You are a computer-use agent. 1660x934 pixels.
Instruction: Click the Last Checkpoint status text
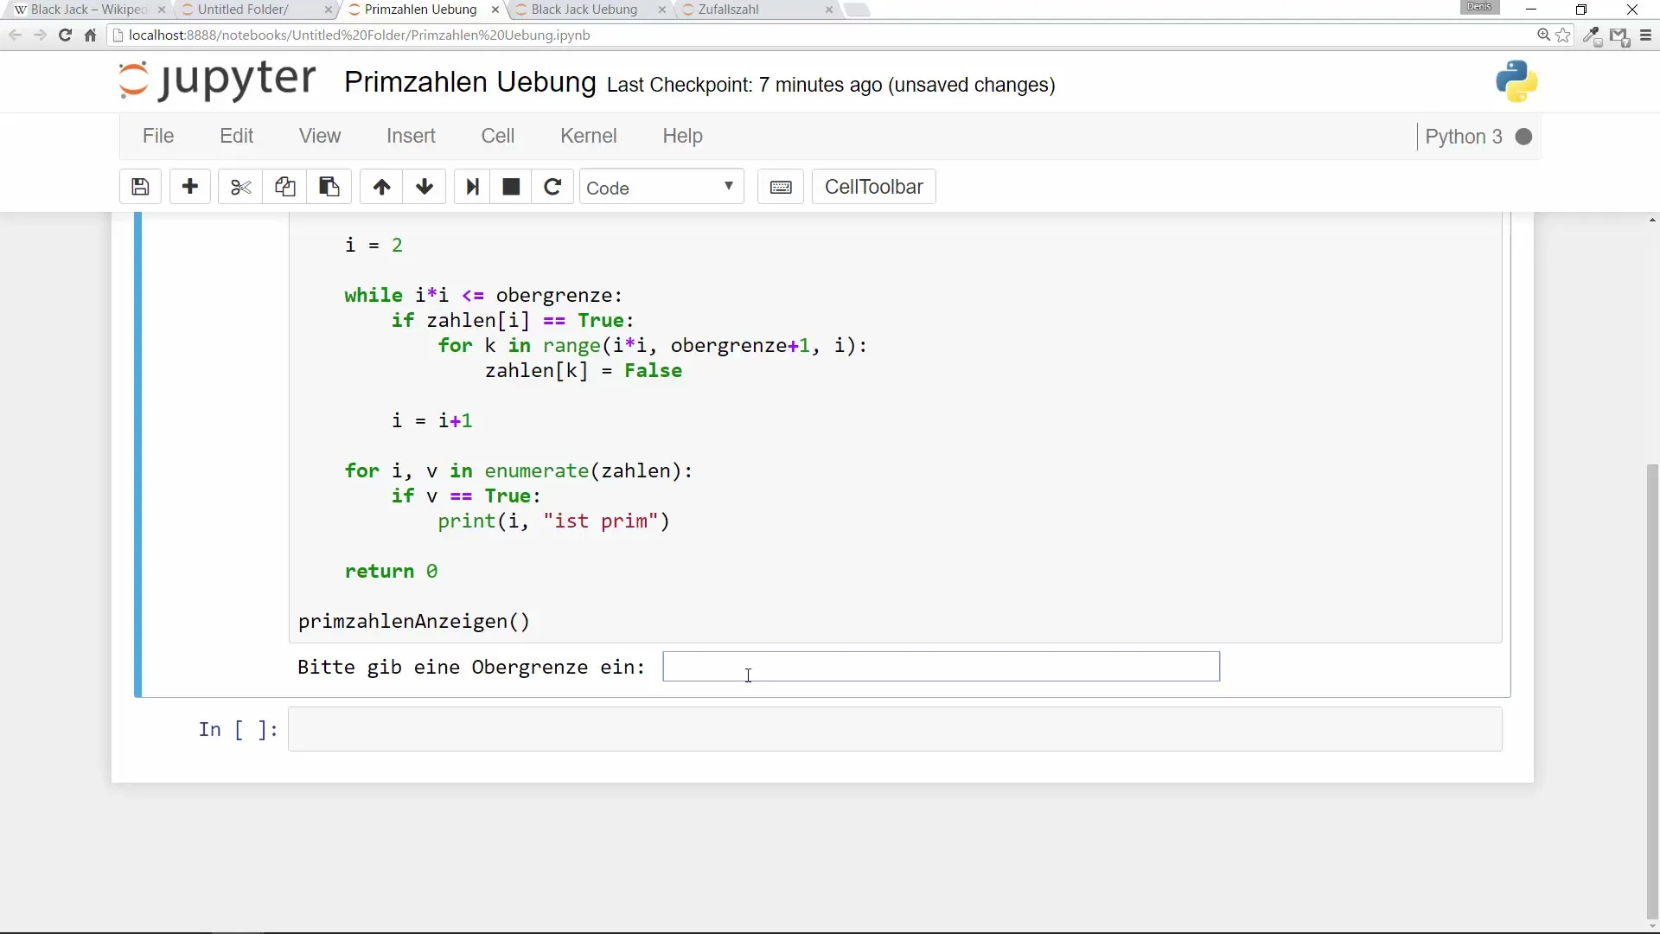point(831,85)
